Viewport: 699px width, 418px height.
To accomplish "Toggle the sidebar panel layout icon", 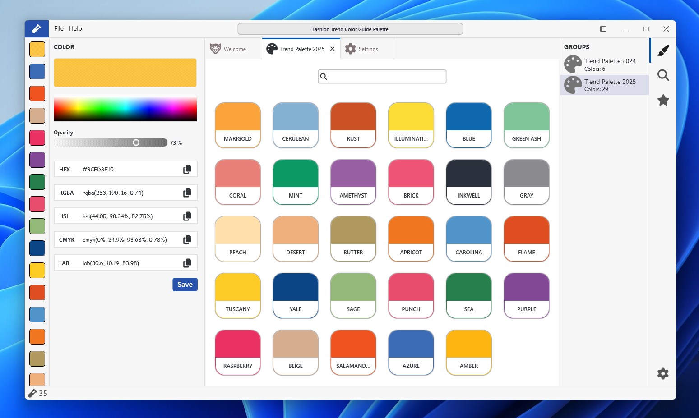I will 603,29.
